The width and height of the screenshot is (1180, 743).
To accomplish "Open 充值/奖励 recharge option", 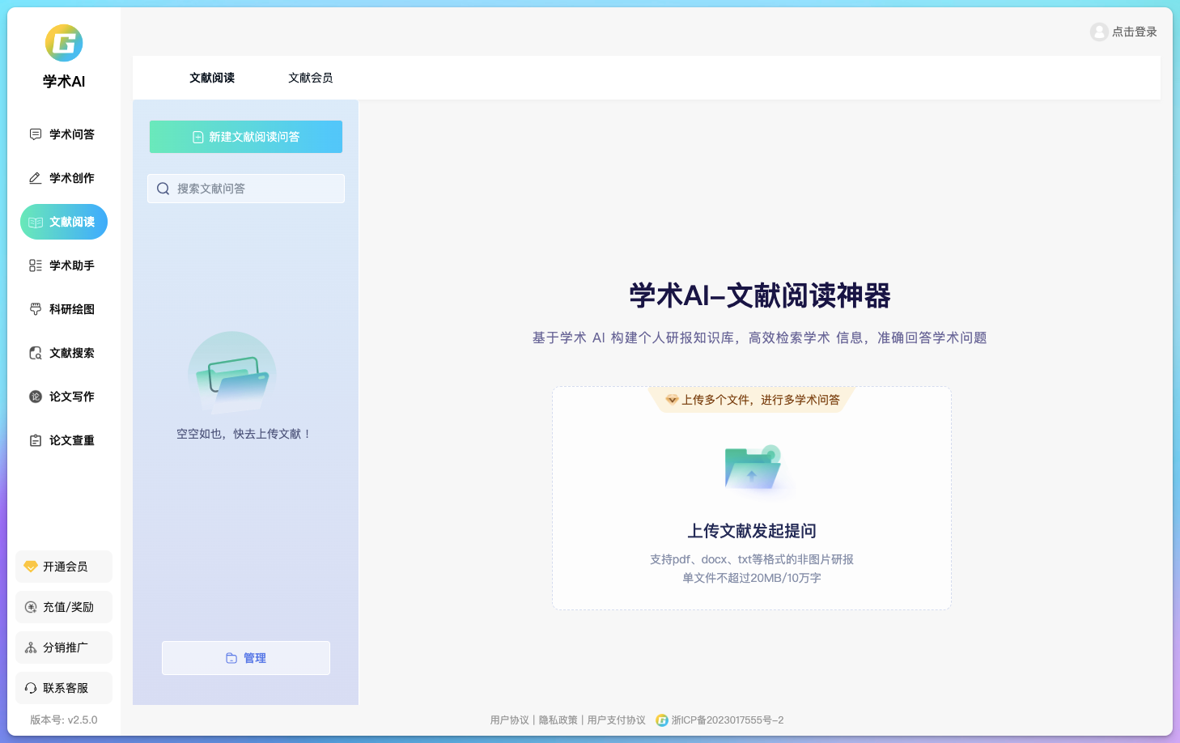I will (63, 606).
